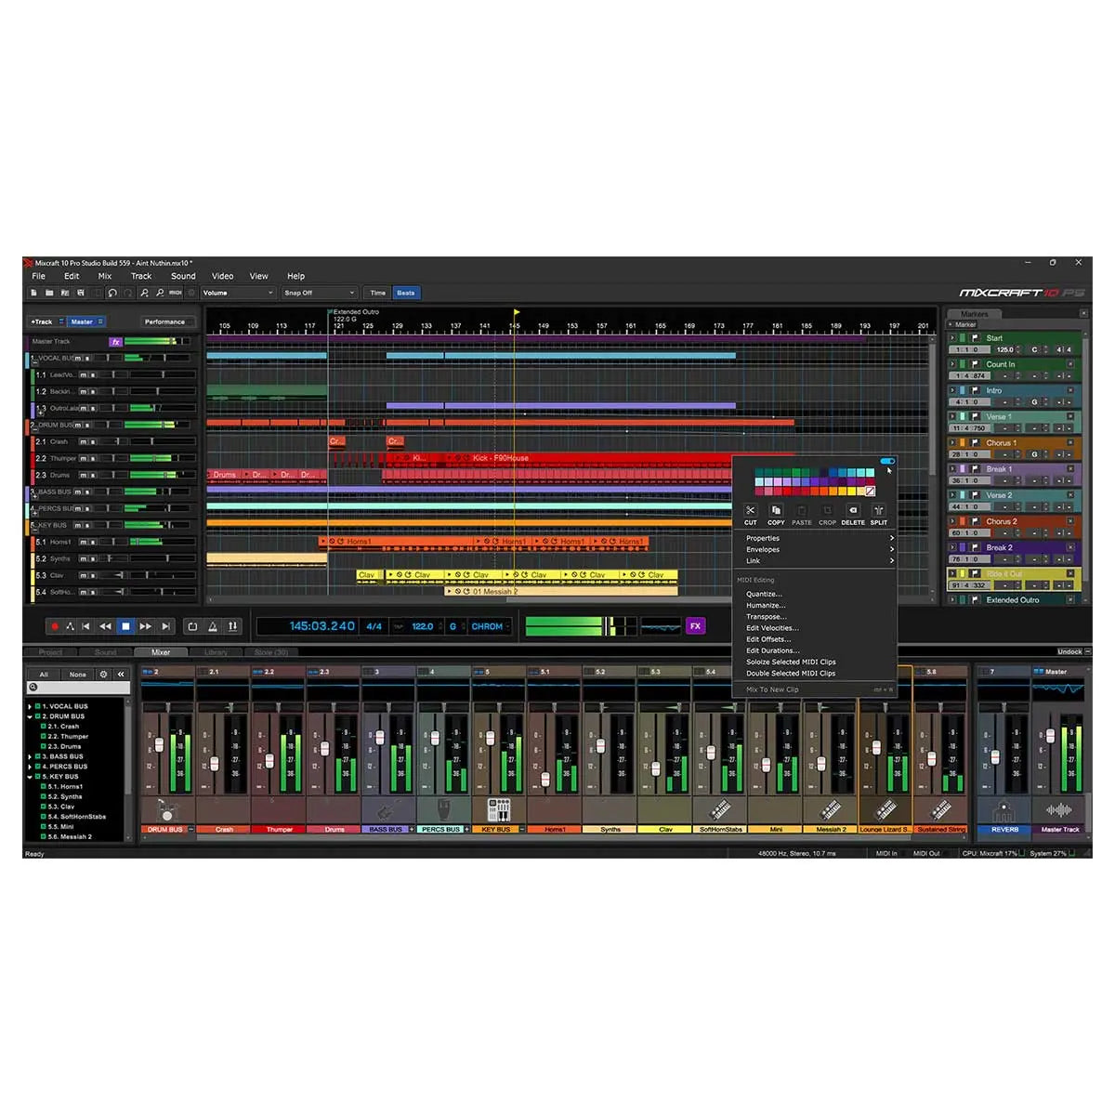Enable the metronome in the transport bar
Screen dimensions: 1115x1115
pos(211,626)
